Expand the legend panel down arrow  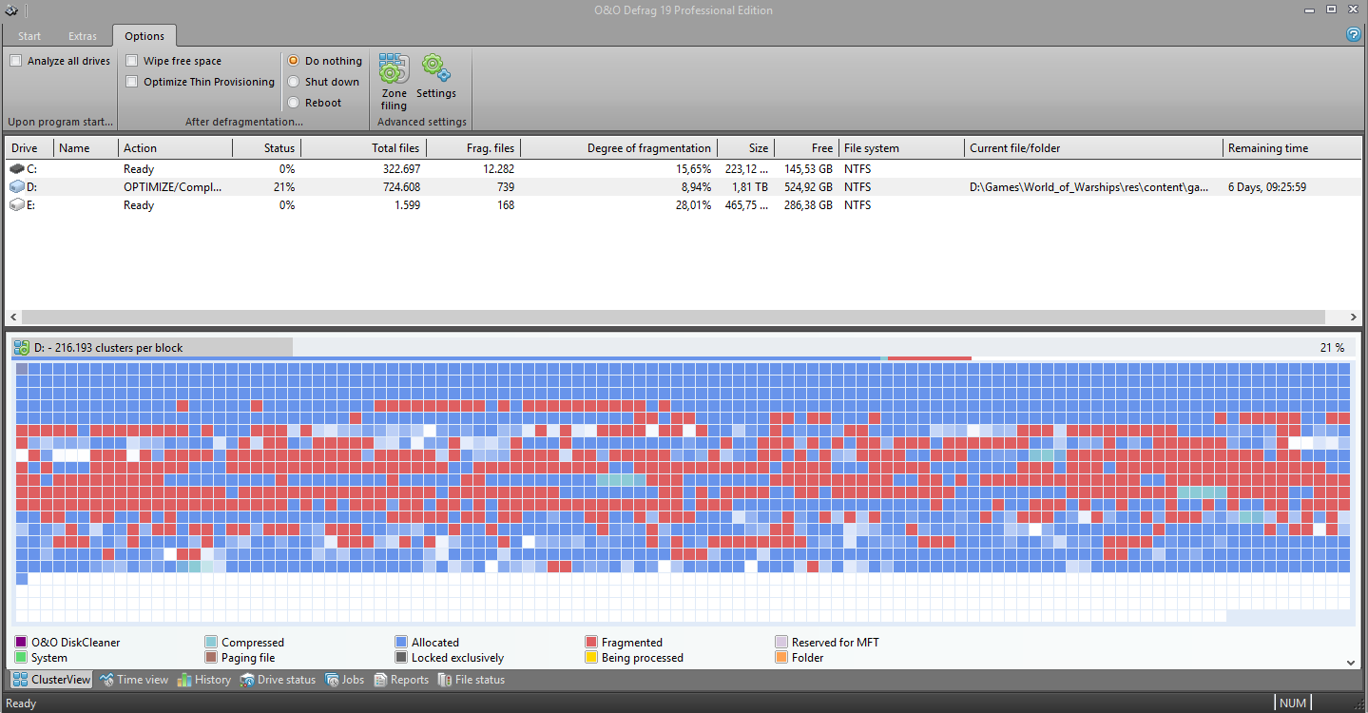[1353, 662]
